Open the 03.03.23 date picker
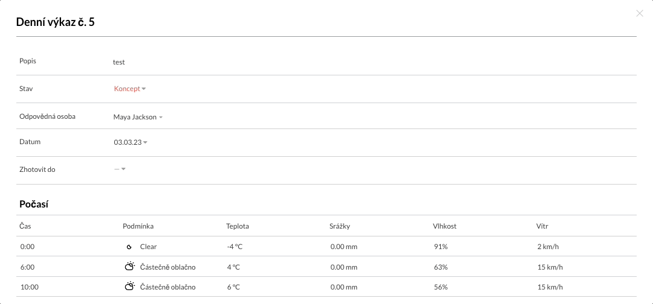Viewport: 653px width, 304px height. (x=131, y=142)
